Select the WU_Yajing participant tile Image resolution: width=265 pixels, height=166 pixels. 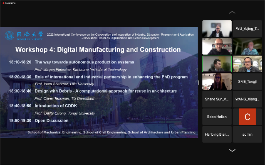(247, 29)
